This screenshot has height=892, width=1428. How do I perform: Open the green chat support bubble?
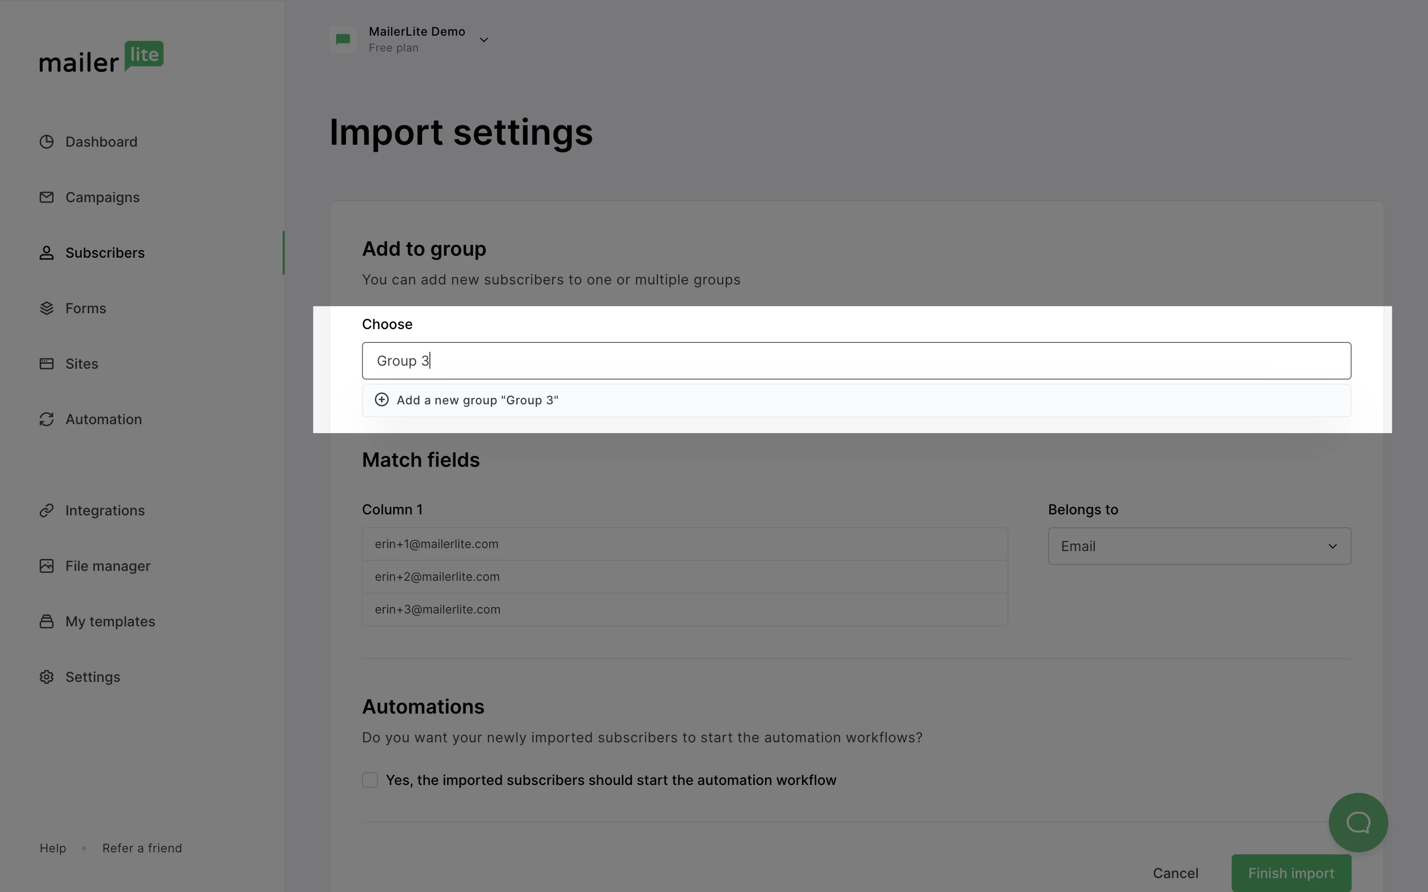click(1358, 822)
